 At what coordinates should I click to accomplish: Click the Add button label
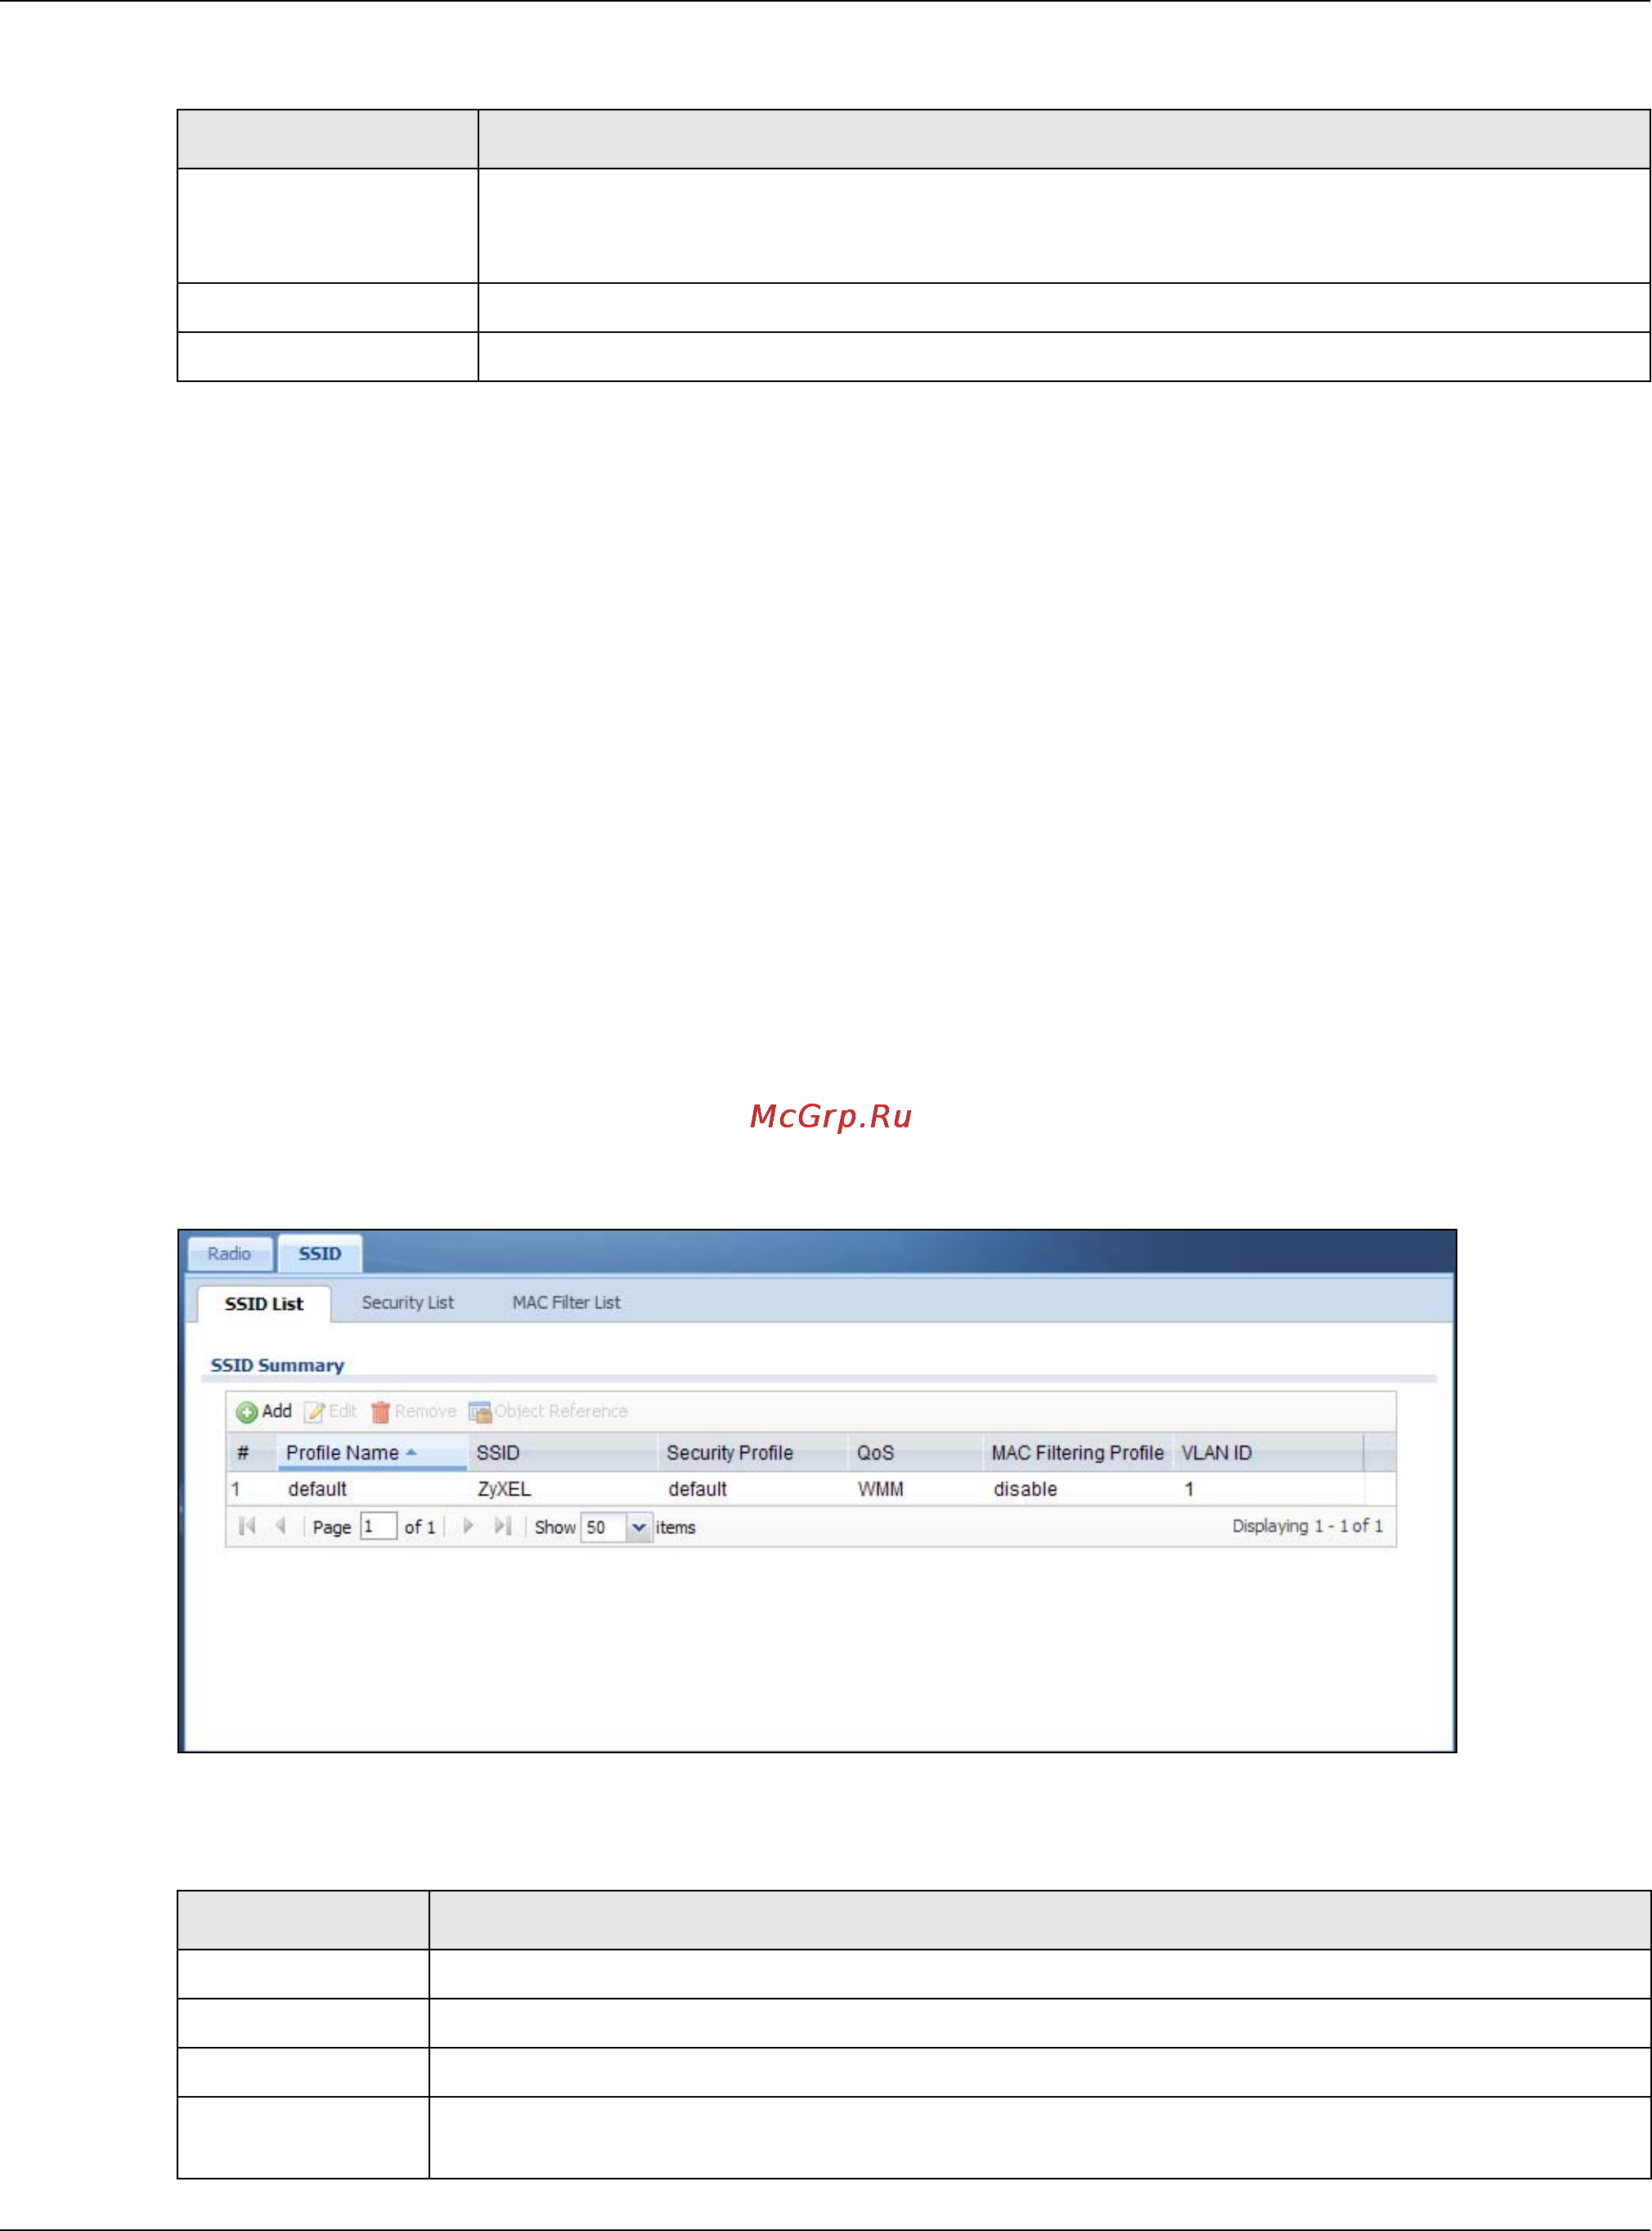(x=276, y=1410)
